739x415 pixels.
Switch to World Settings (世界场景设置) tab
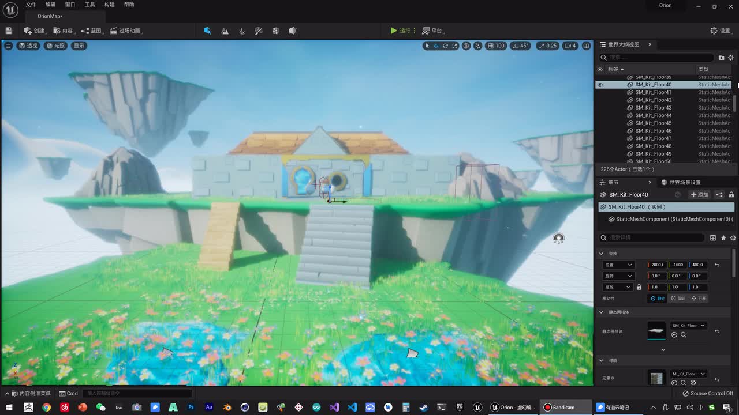(681, 183)
